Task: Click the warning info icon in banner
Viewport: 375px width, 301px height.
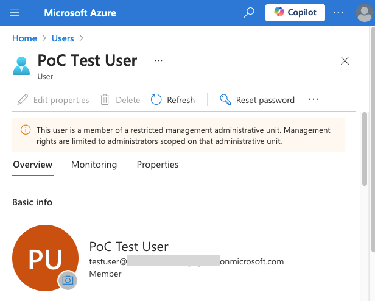Action: [26, 130]
